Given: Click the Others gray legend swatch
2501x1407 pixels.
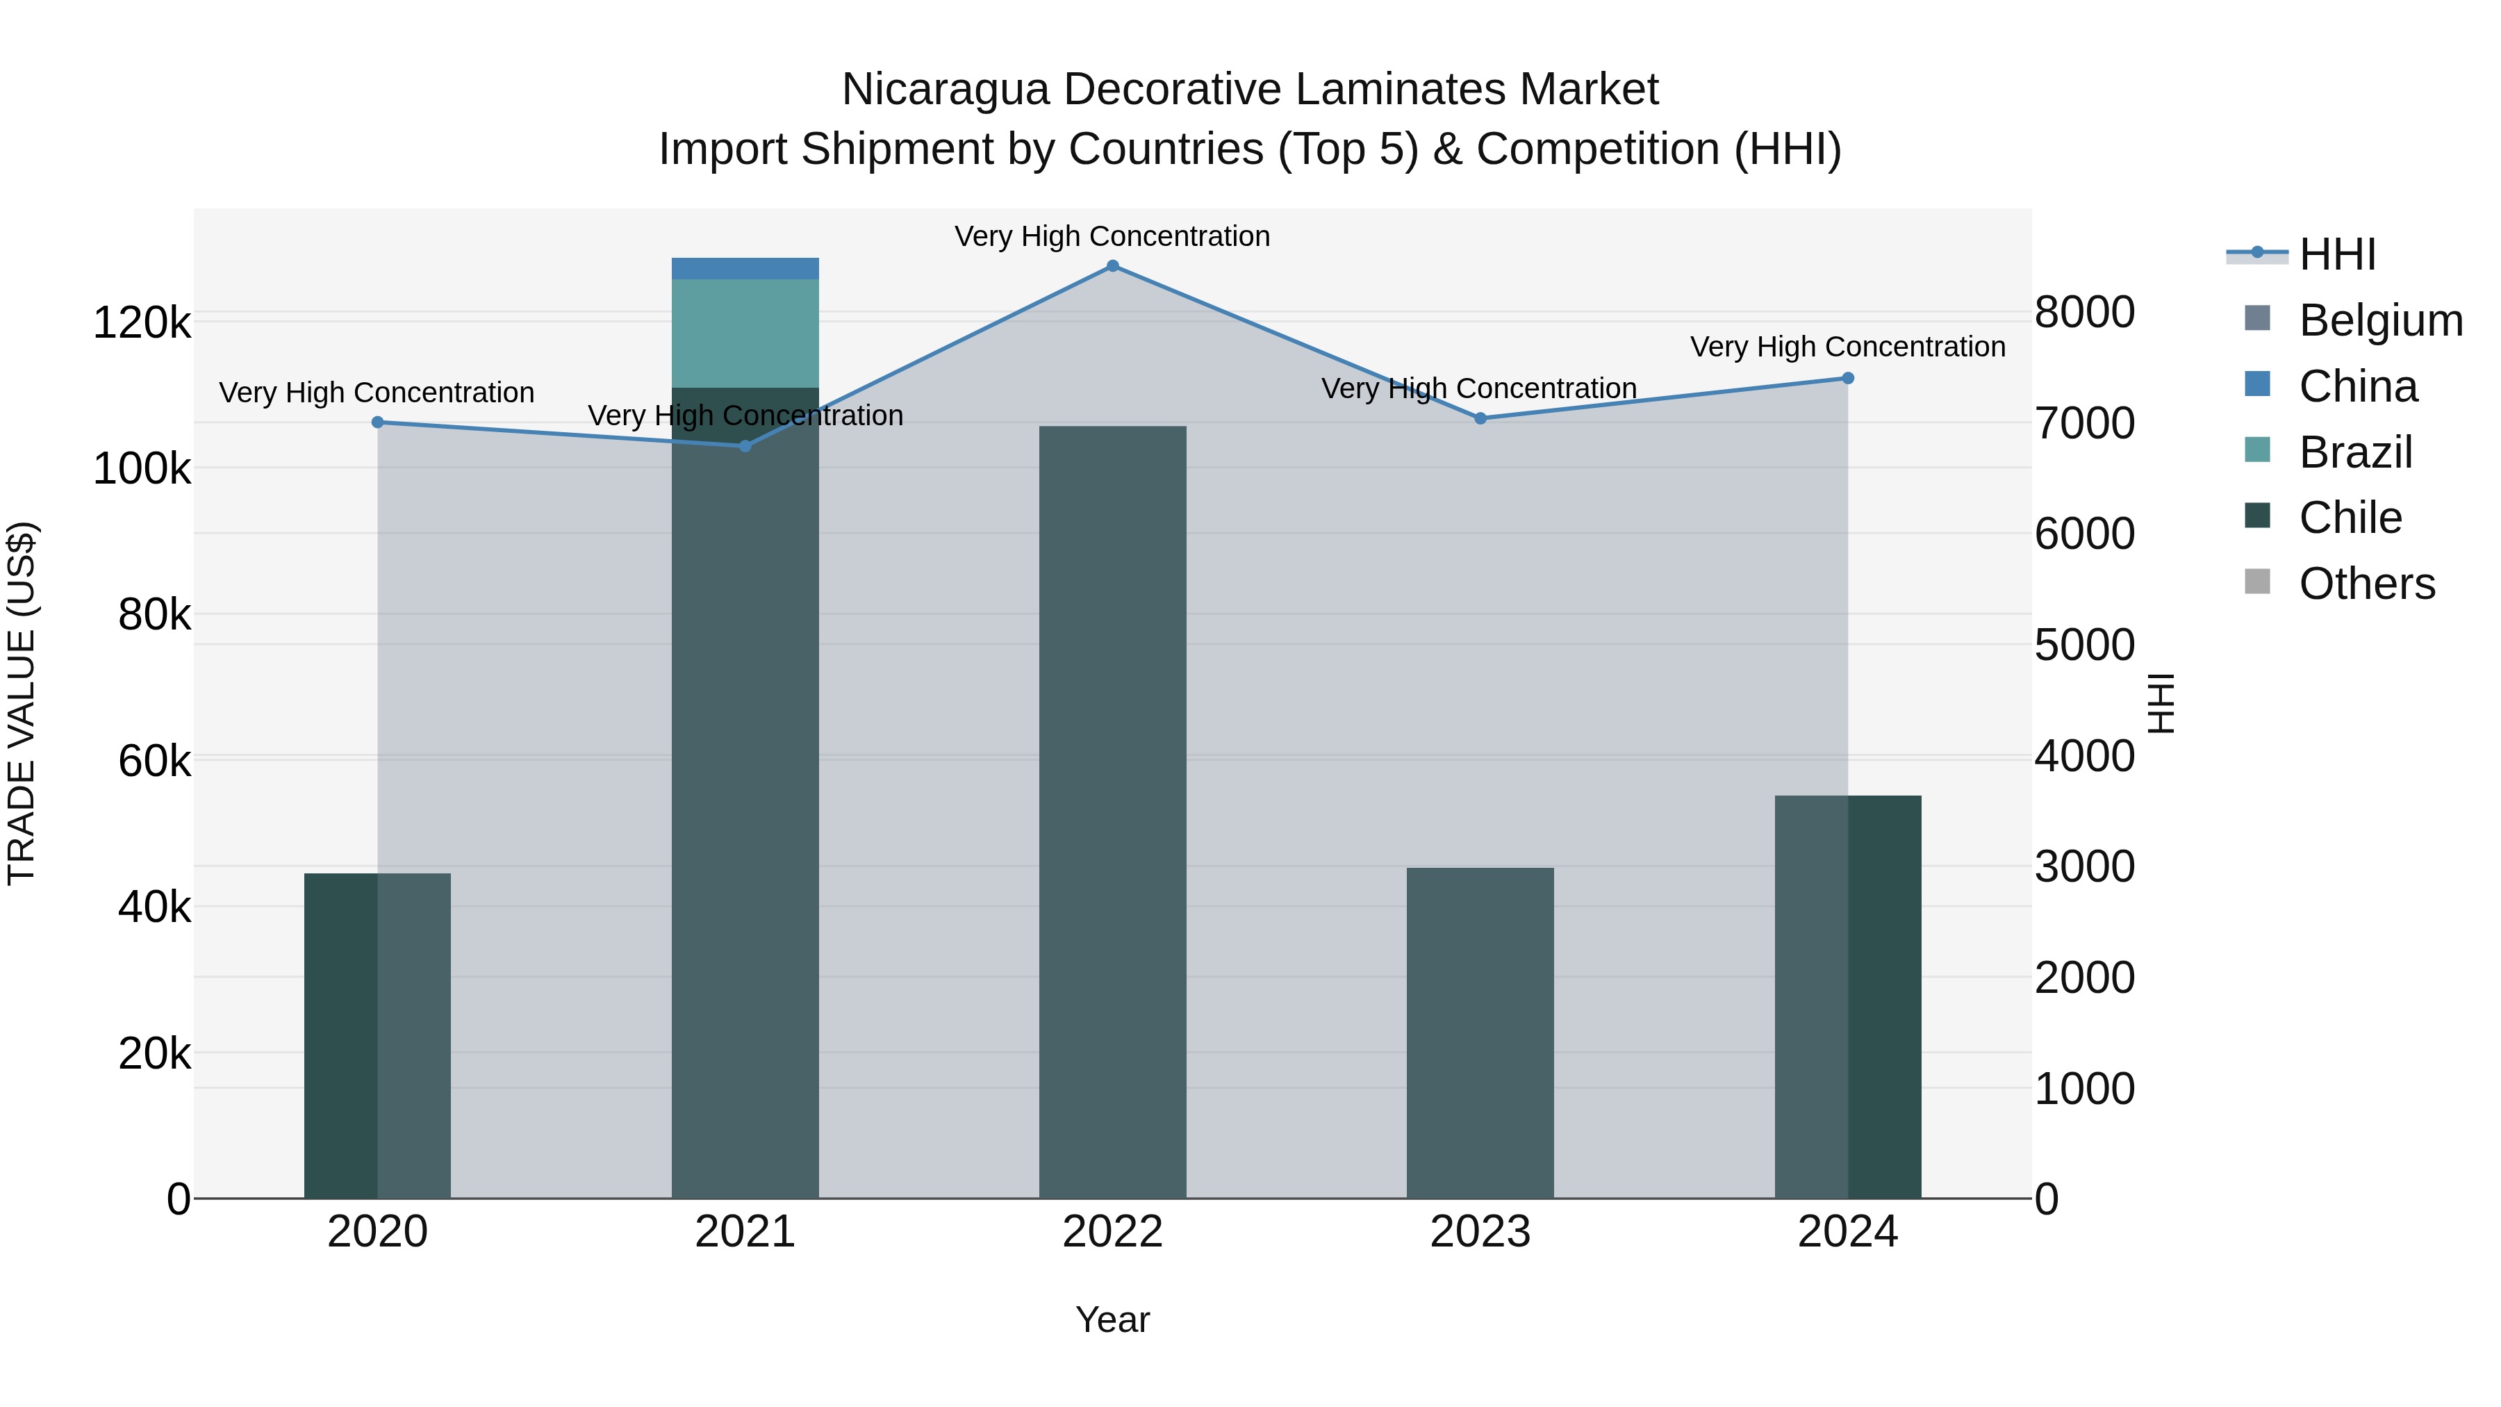Looking at the screenshot, I should (2259, 582).
